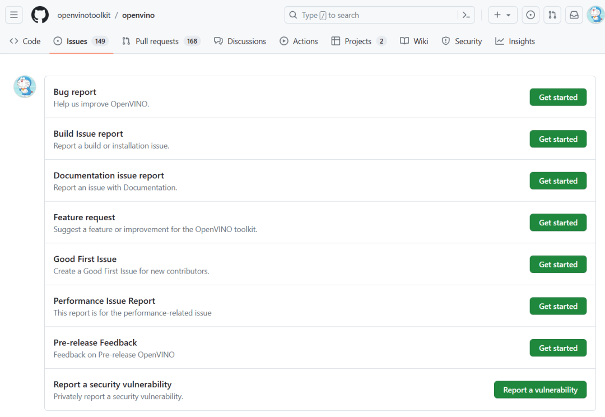Open your pull requests header icon
The width and height of the screenshot is (605, 417).
click(552, 15)
